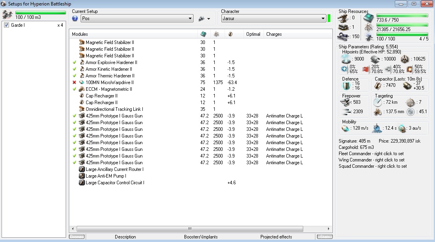
Task: Click the Firepower turret DPS icon showing 583
Action: coord(346,102)
